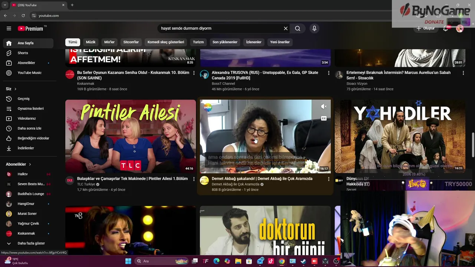Click the Oluştur create button

tap(425, 29)
